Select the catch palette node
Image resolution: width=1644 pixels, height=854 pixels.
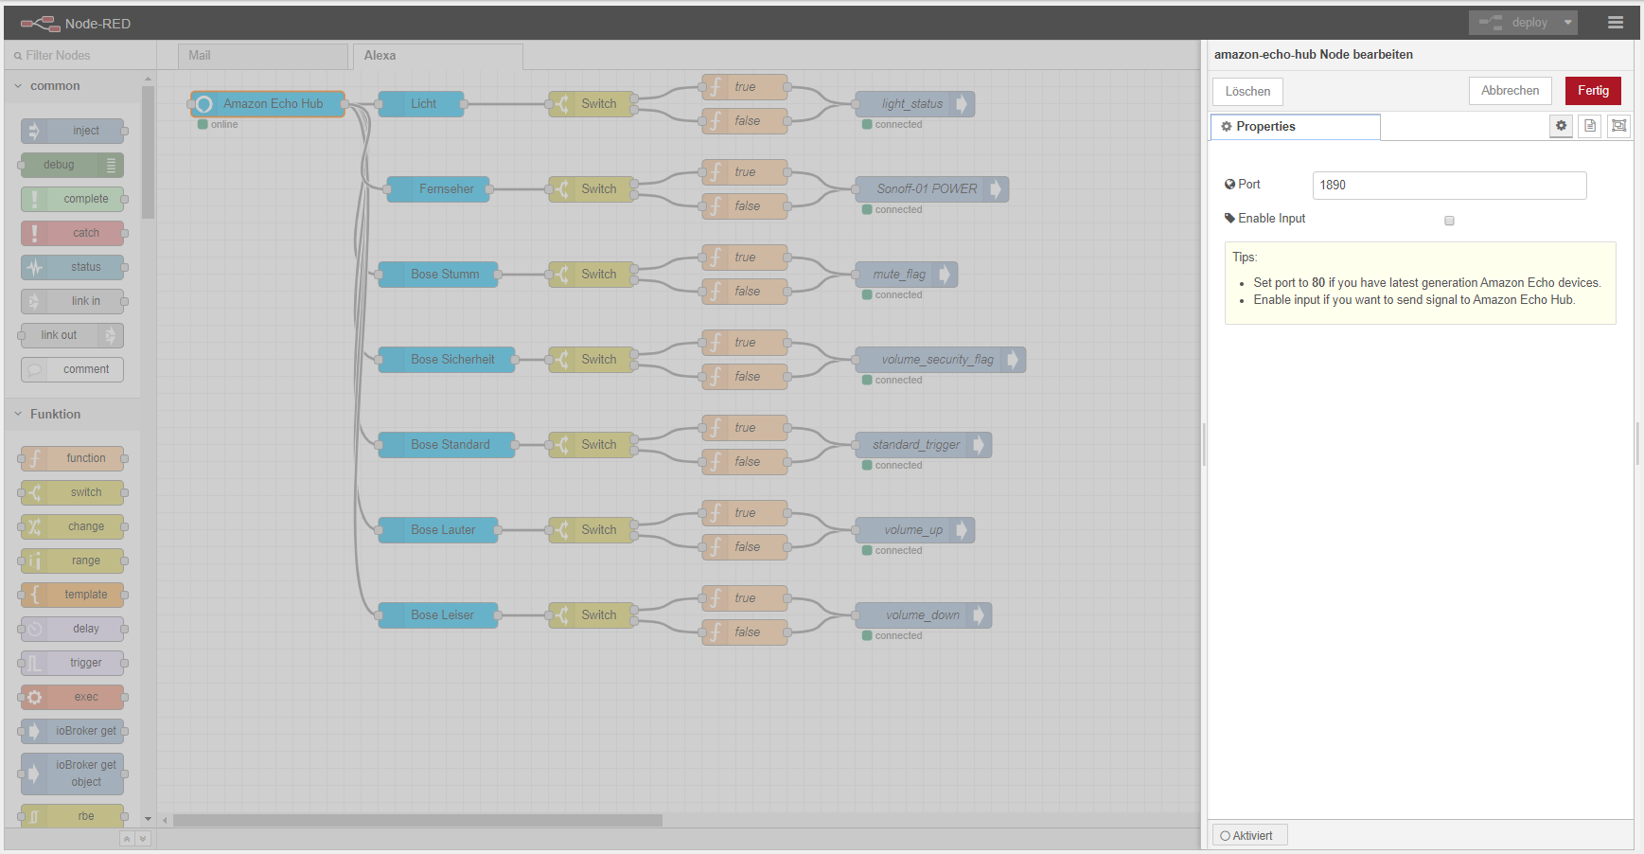tap(73, 233)
